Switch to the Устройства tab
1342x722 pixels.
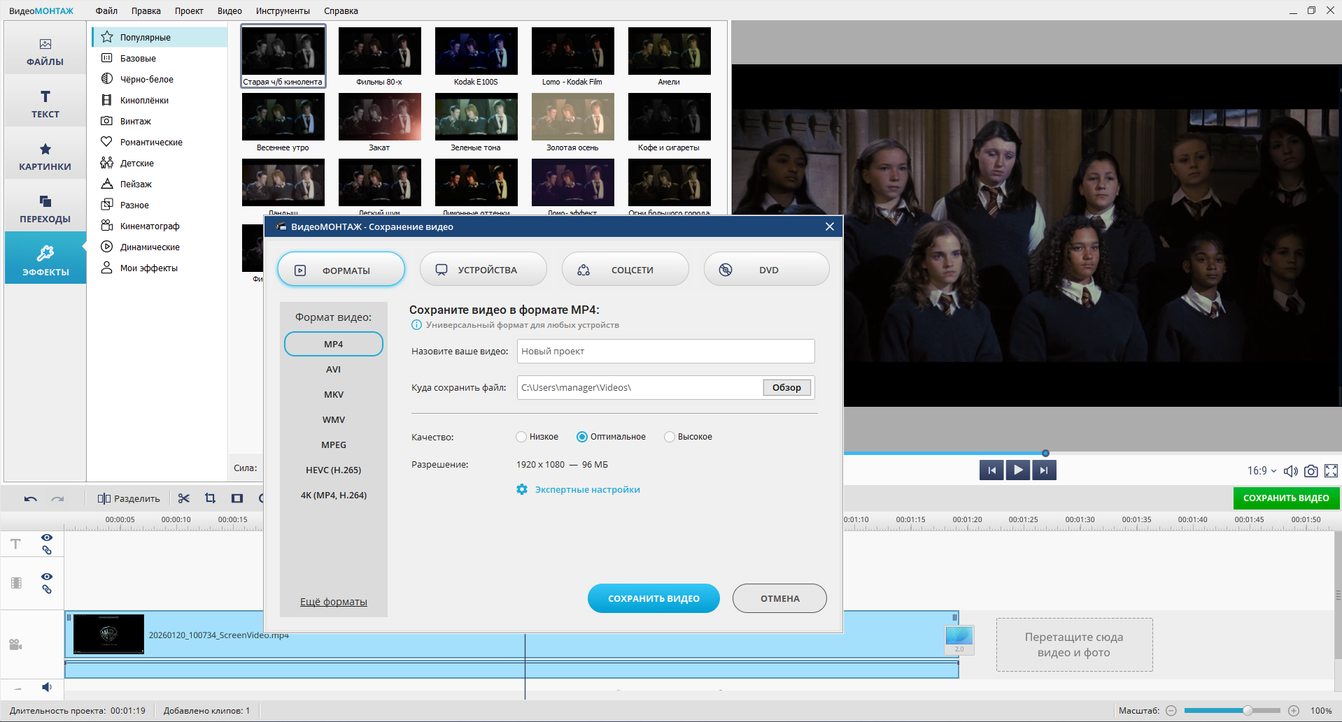point(483,270)
